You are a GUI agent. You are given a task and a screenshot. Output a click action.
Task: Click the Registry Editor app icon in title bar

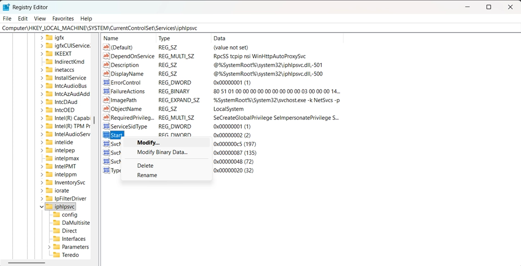(6, 7)
